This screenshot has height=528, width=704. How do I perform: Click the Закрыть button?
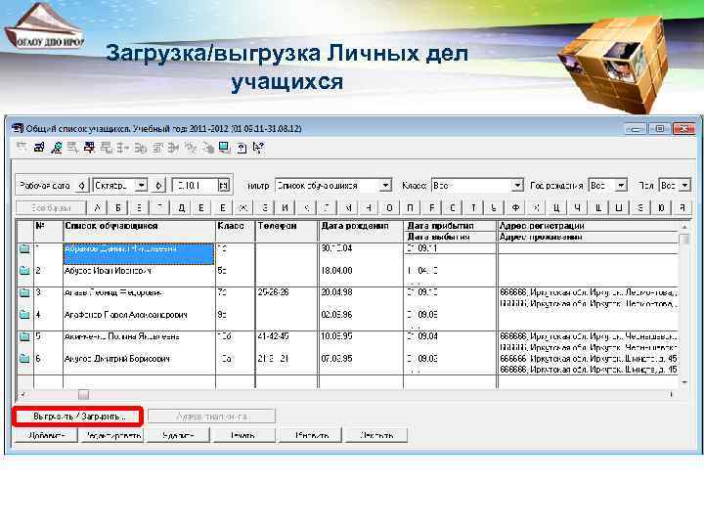click(376, 435)
